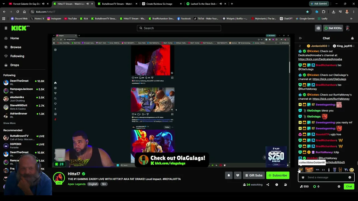Screen dimensions: 358x201
Task: Open RampageJackson in the Following list
Action: point(24,90)
